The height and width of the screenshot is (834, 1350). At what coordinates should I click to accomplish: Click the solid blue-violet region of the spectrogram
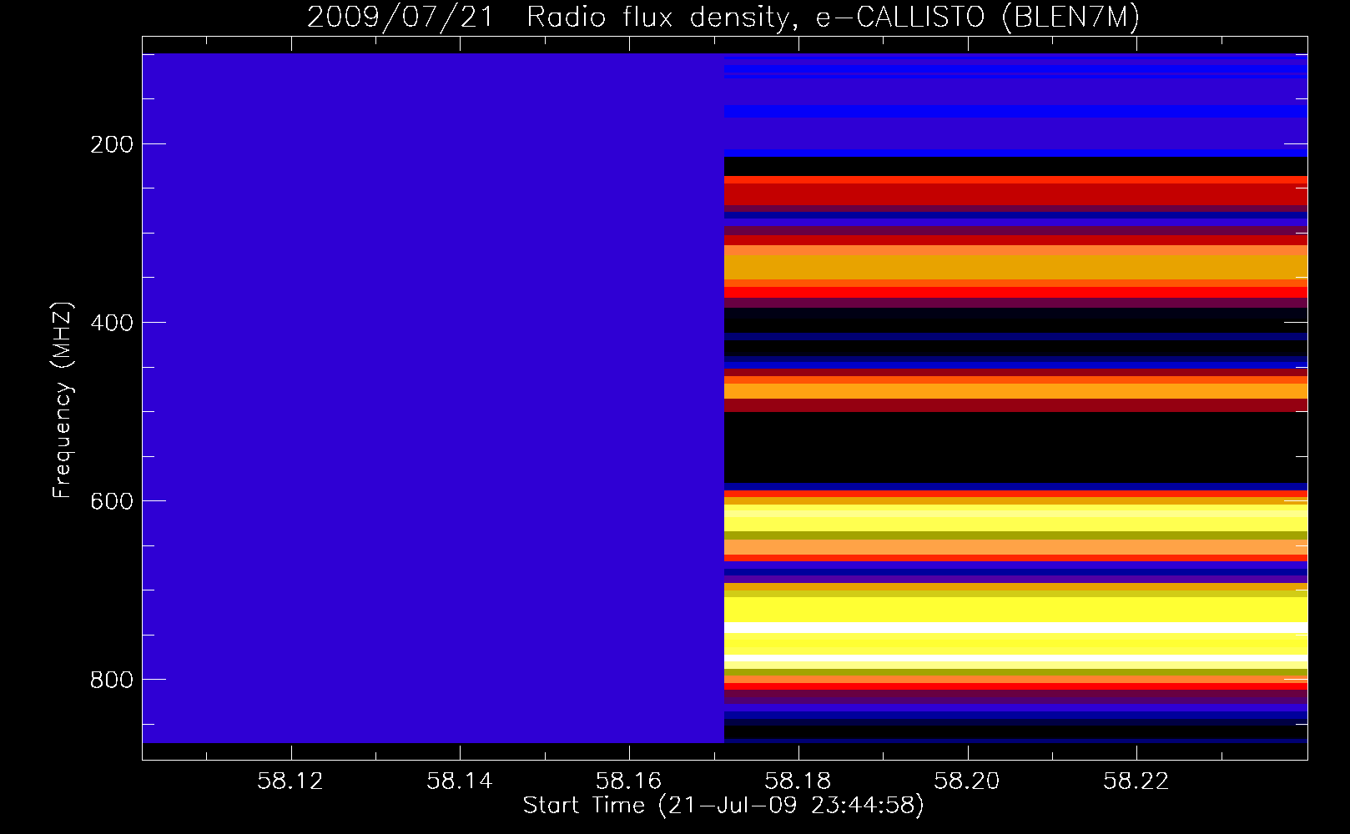click(433, 398)
